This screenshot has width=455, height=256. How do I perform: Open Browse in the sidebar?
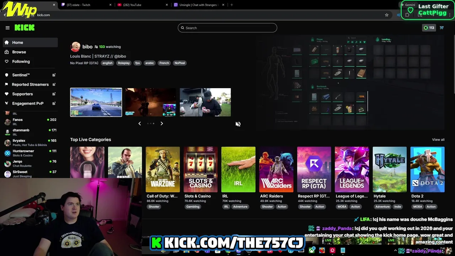coord(30,52)
